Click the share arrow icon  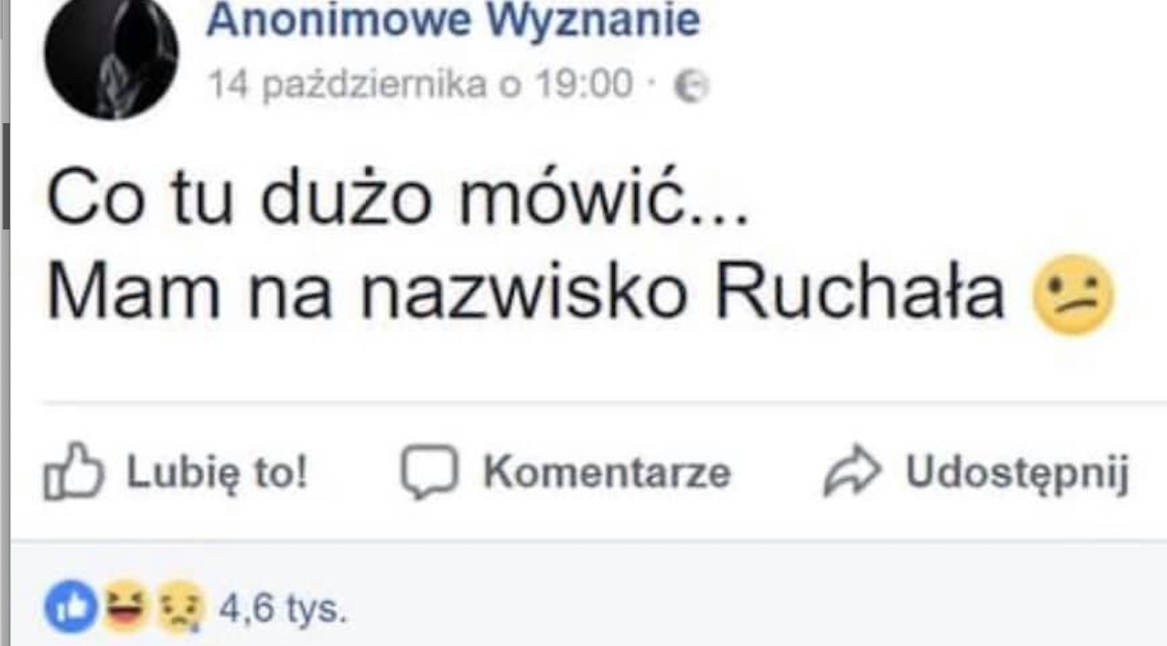(852, 472)
